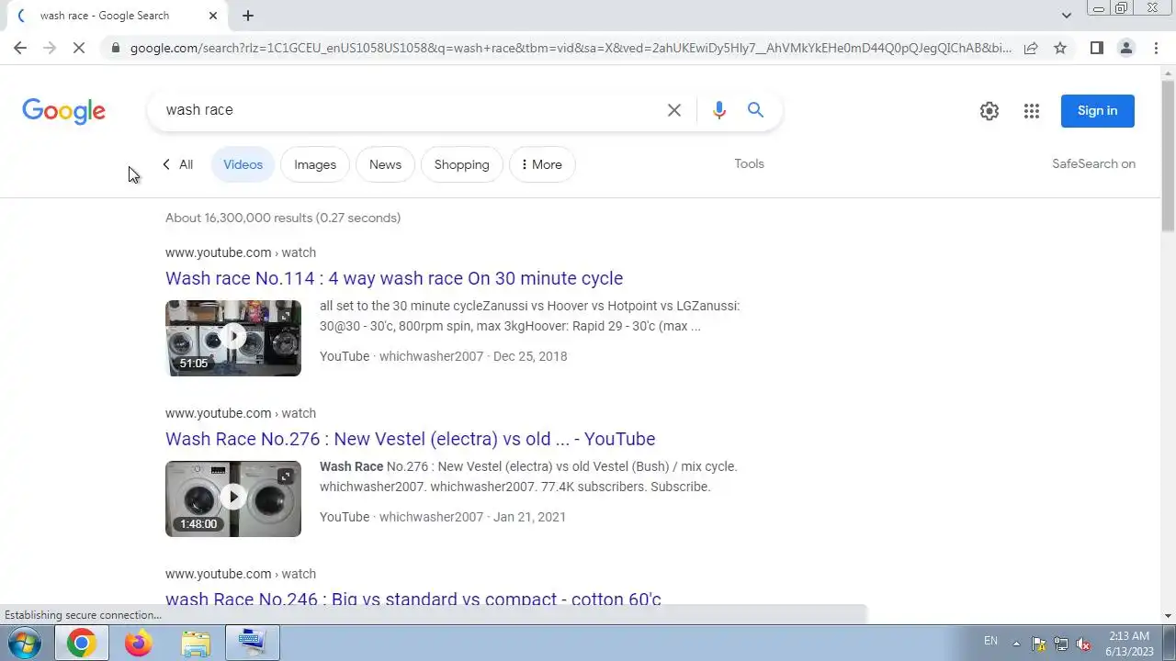Click the EN language indicator

[990, 641]
